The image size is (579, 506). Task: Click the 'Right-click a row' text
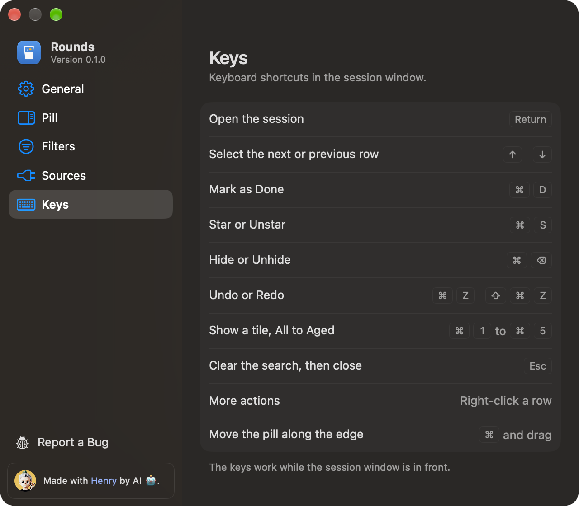pos(506,401)
